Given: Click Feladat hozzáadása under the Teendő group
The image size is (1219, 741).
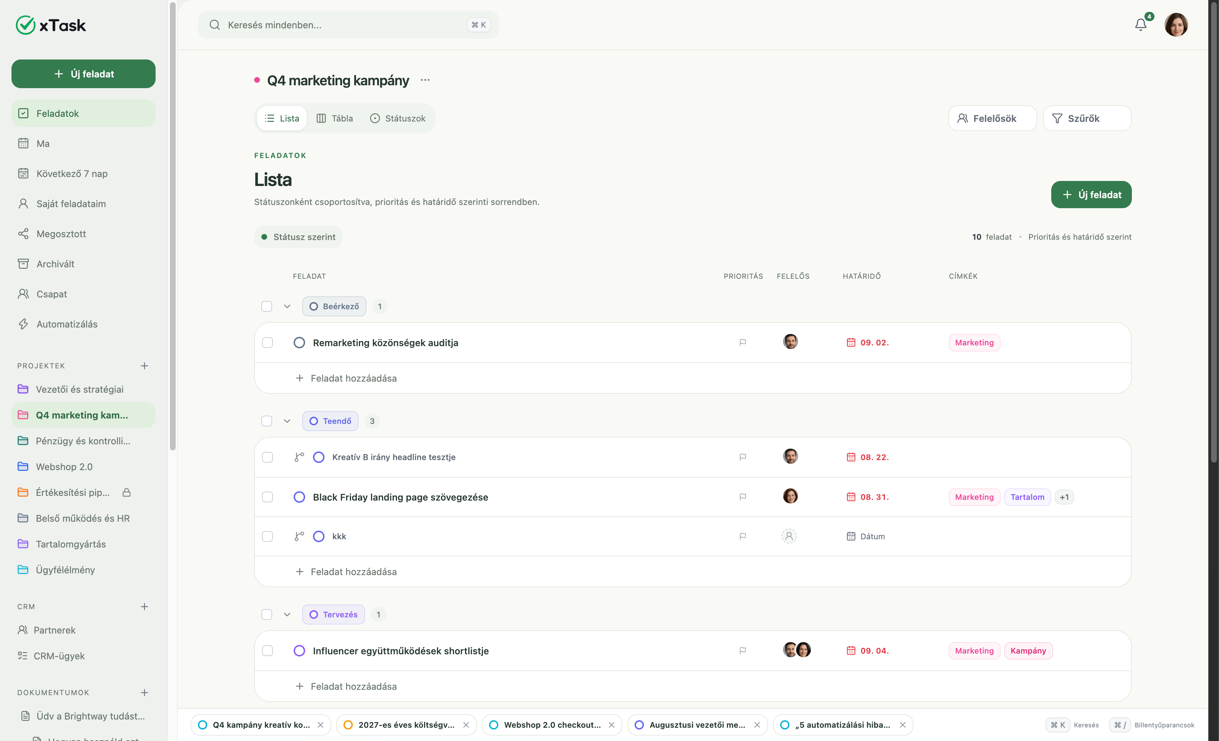Looking at the screenshot, I should [346, 572].
